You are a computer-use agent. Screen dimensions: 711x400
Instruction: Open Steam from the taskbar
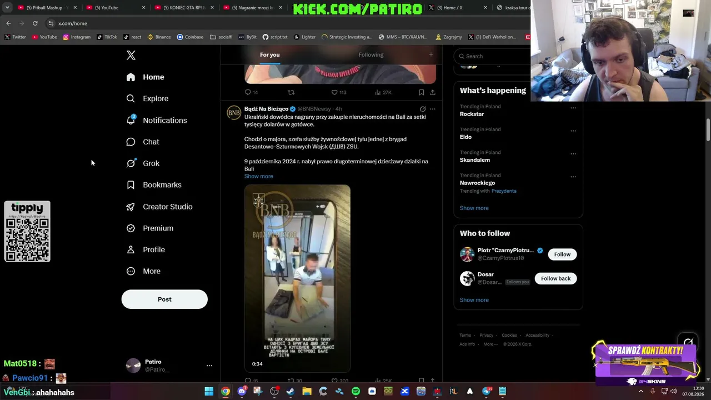click(291, 392)
